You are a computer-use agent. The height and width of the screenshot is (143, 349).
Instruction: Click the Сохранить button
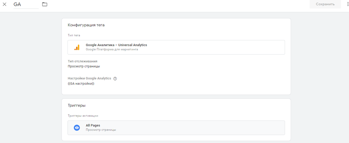(325, 4)
